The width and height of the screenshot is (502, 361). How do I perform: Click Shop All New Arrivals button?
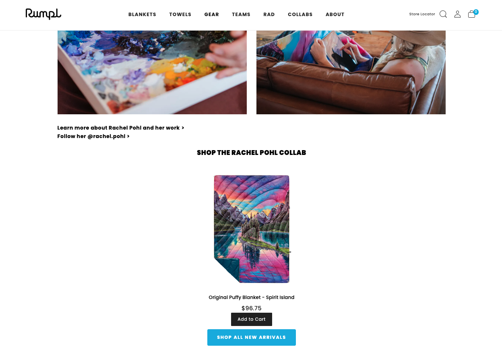251,337
